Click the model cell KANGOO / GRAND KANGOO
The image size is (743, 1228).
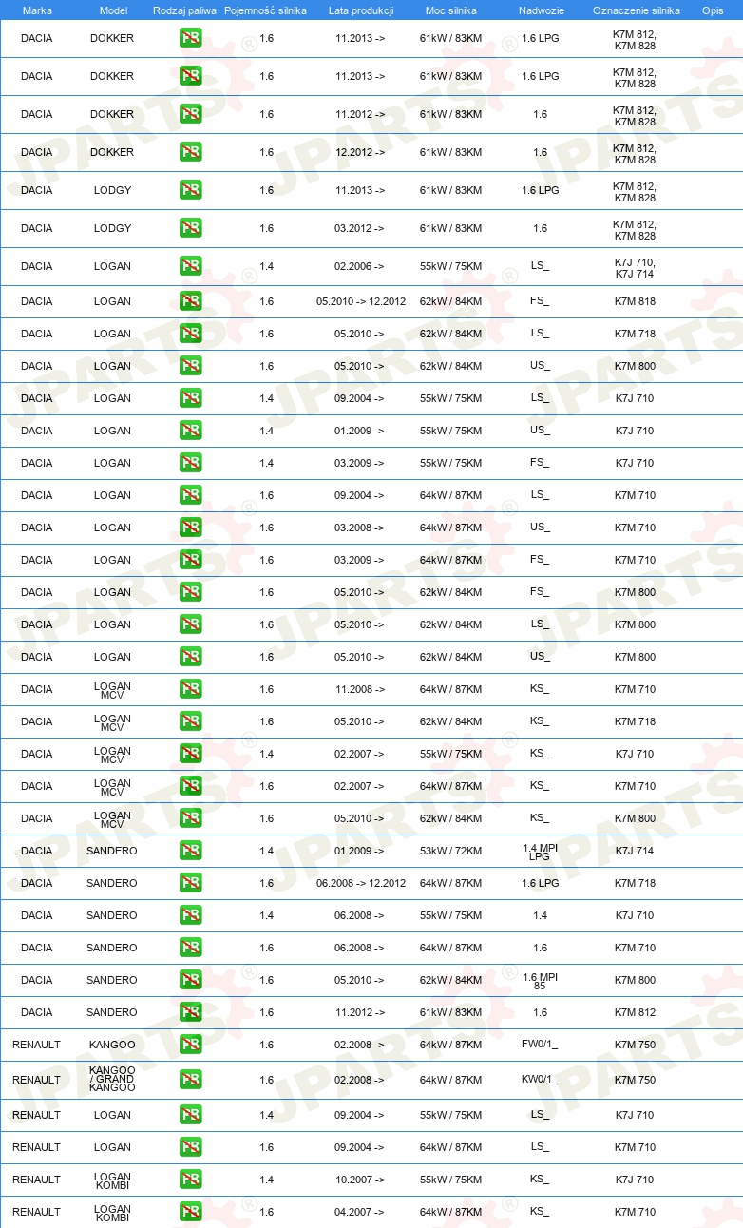(x=112, y=1080)
